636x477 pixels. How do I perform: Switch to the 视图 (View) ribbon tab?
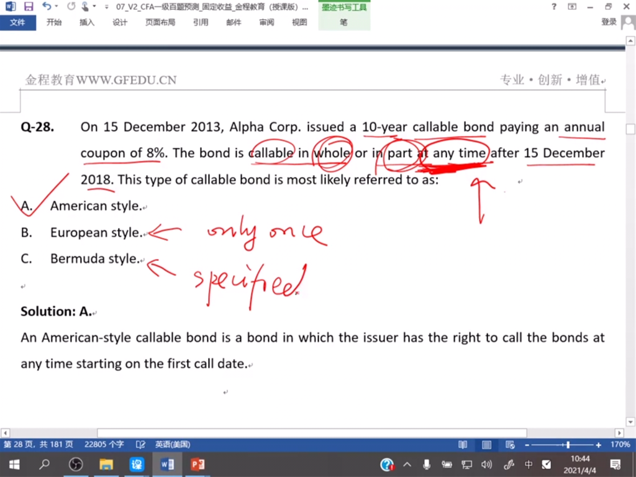(x=299, y=22)
